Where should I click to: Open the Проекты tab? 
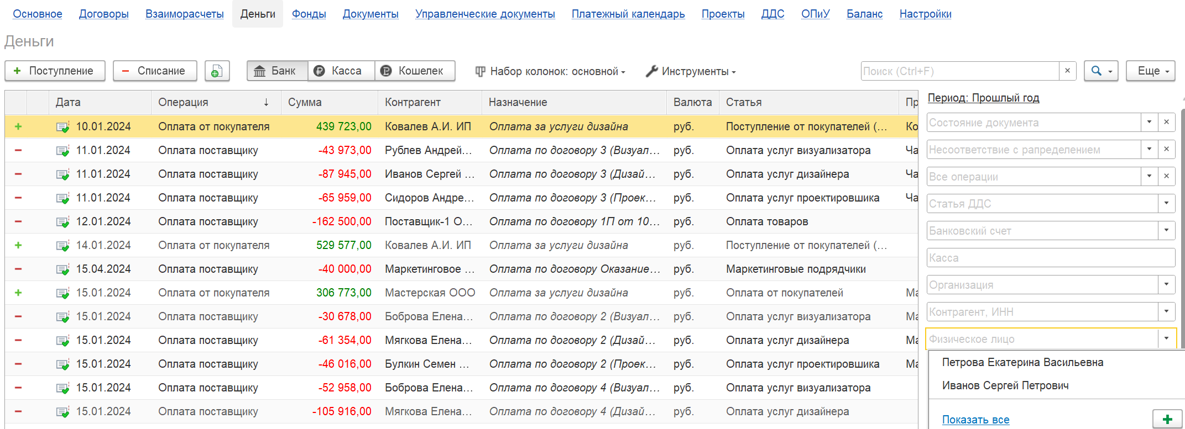[723, 14]
